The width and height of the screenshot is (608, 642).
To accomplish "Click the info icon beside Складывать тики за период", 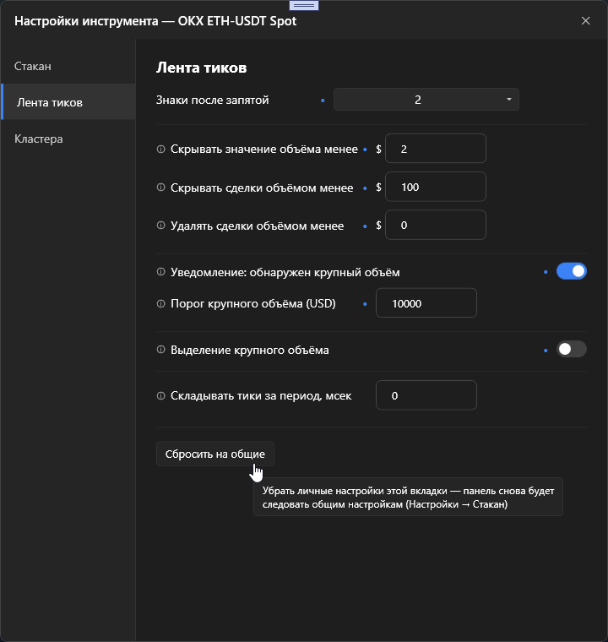I will tap(161, 396).
